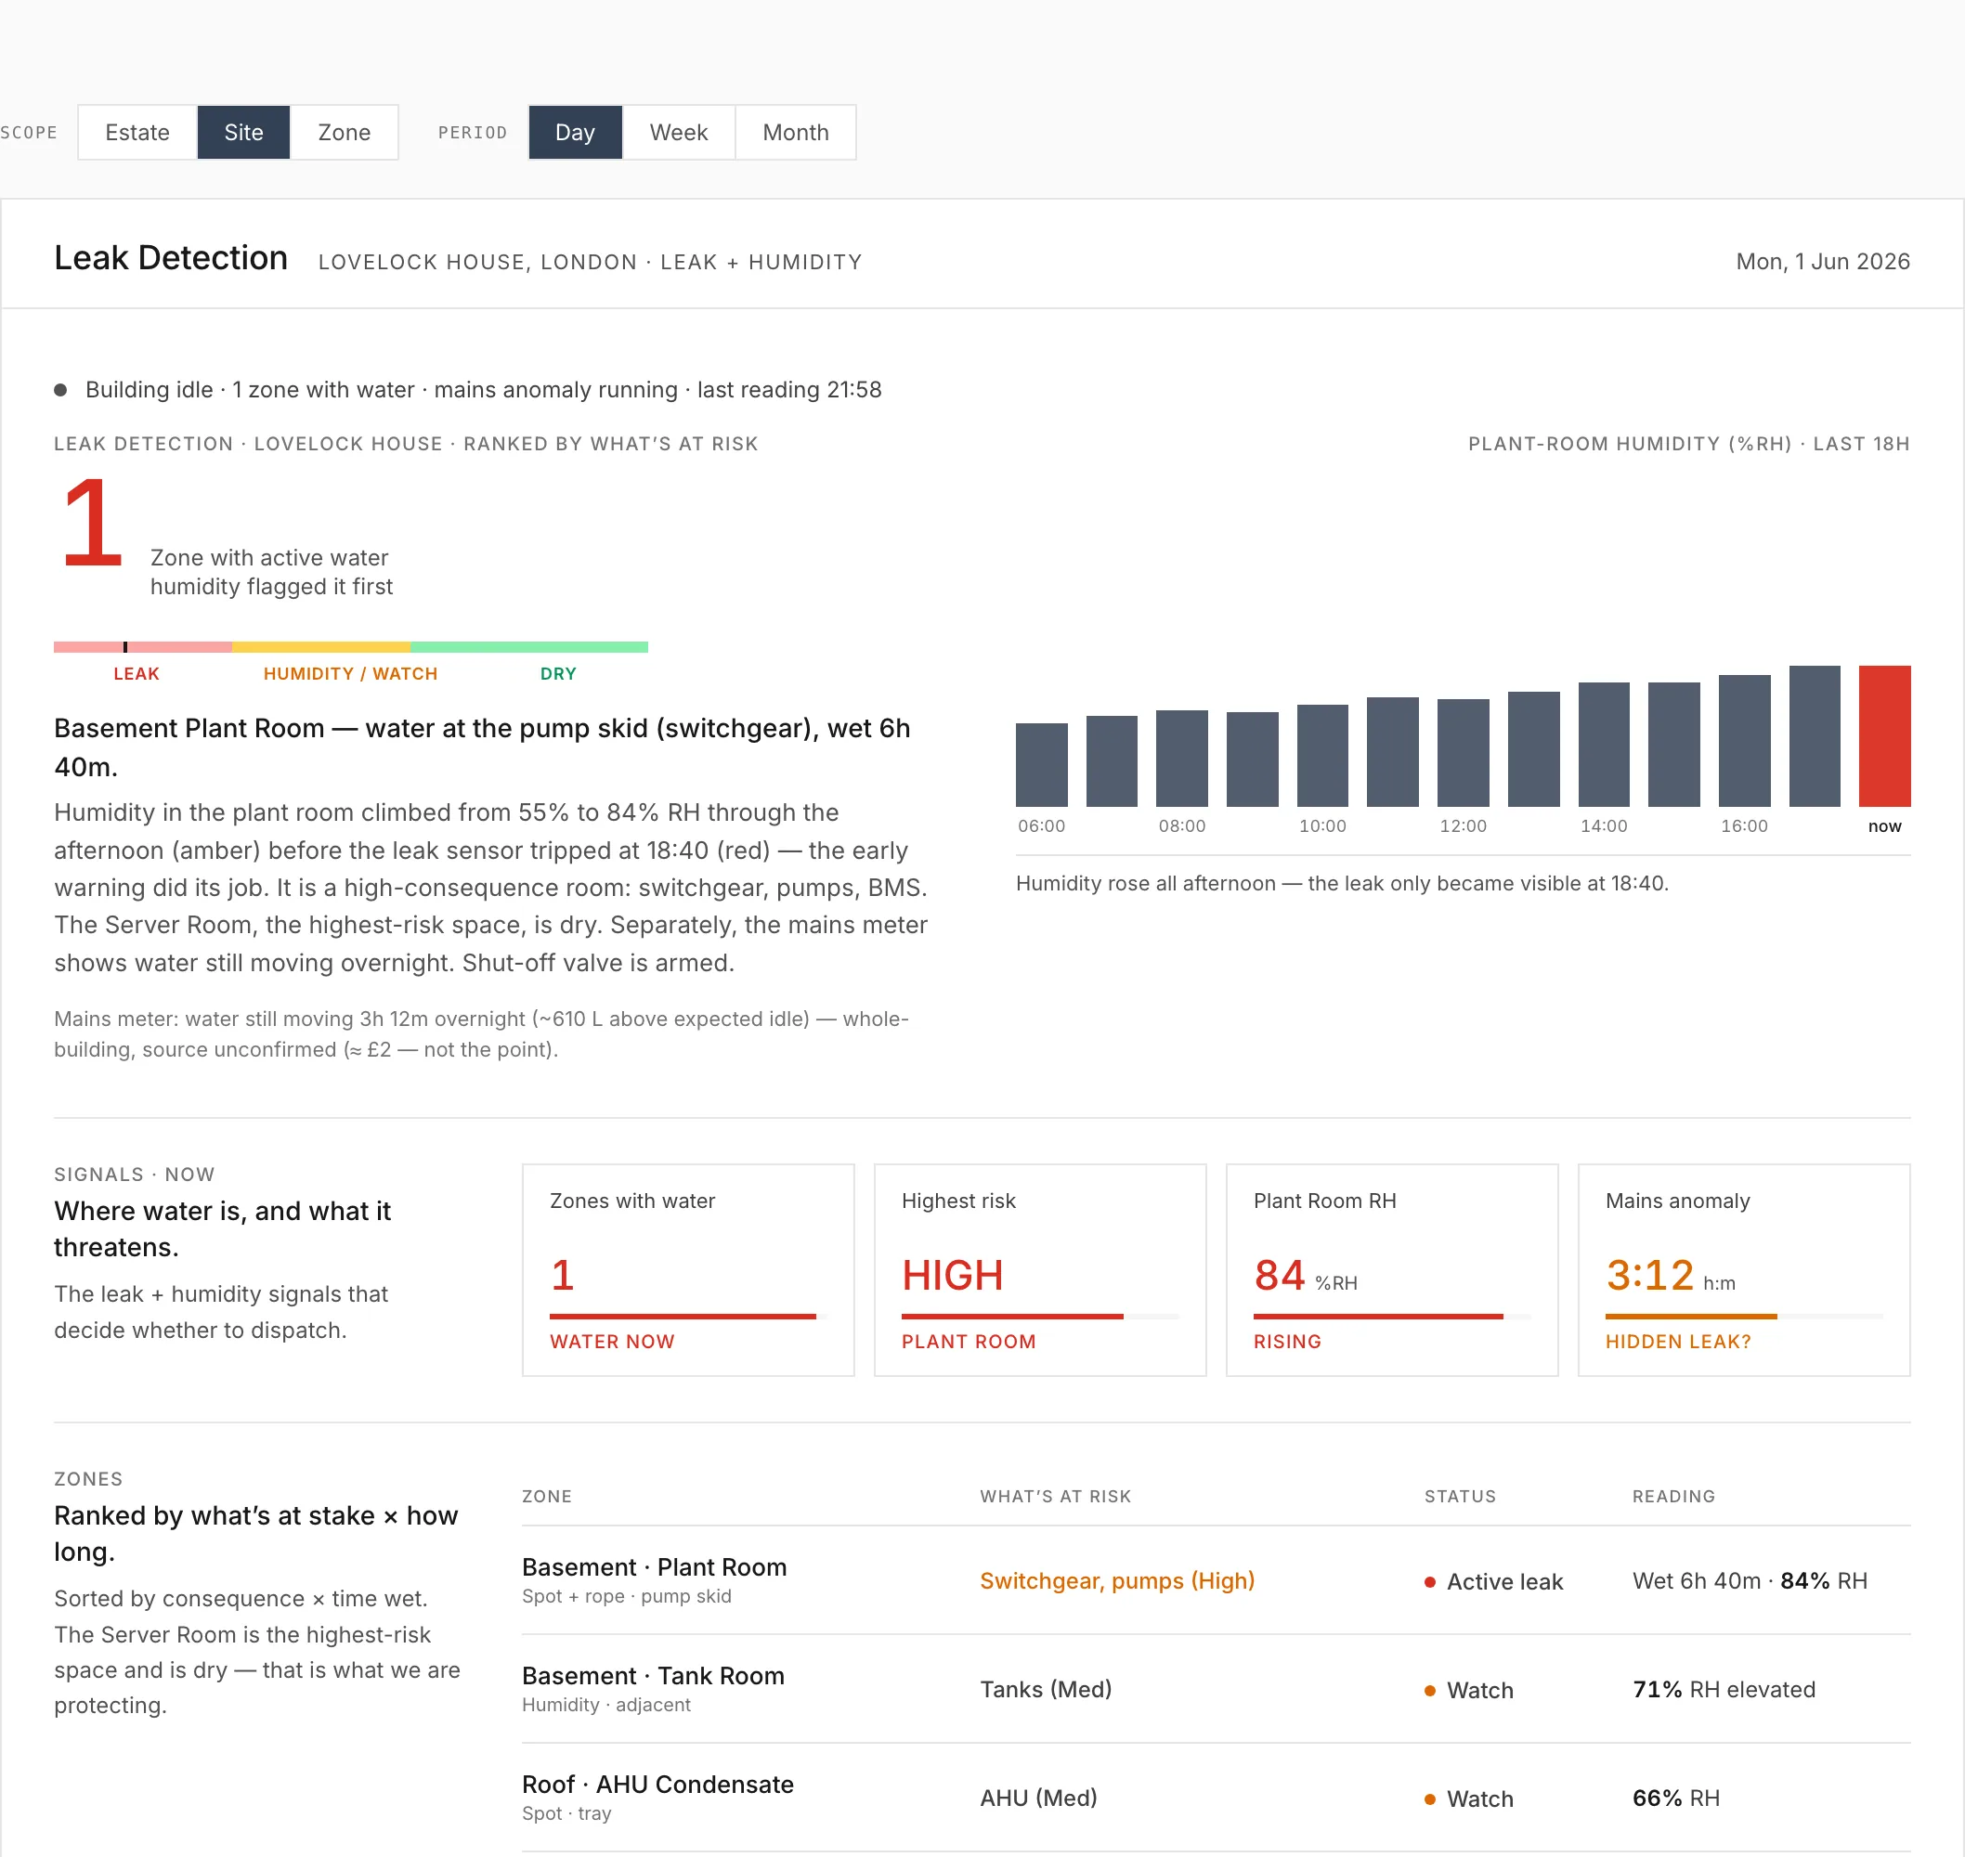Open the Basement · Tank Room row
The width and height of the screenshot is (1965, 1857).
(x=1216, y=1689)
